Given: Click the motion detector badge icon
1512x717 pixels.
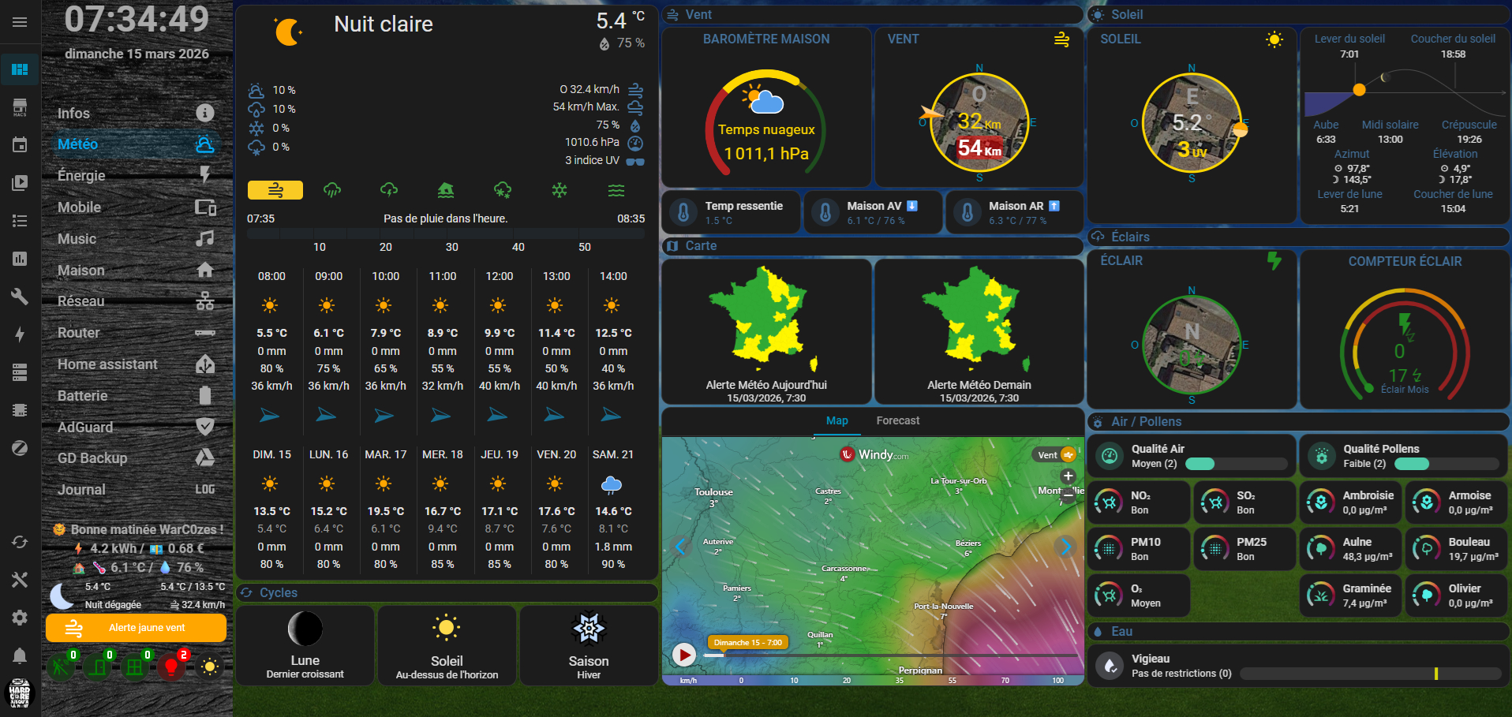Looking at the screenshot, I should (61, 667).
